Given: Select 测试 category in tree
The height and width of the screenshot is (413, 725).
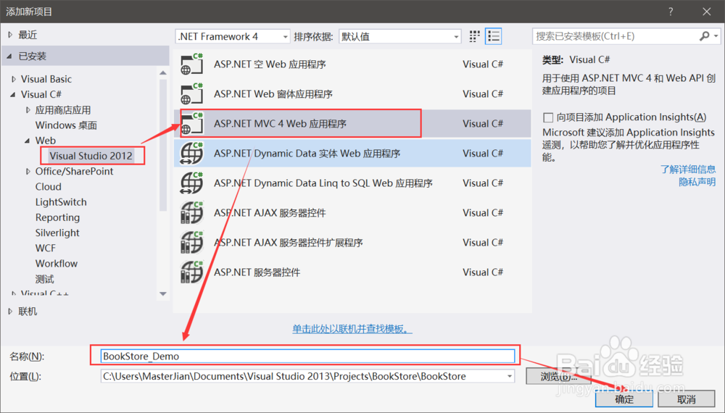Looking at the screenshot, I should 44,279.
